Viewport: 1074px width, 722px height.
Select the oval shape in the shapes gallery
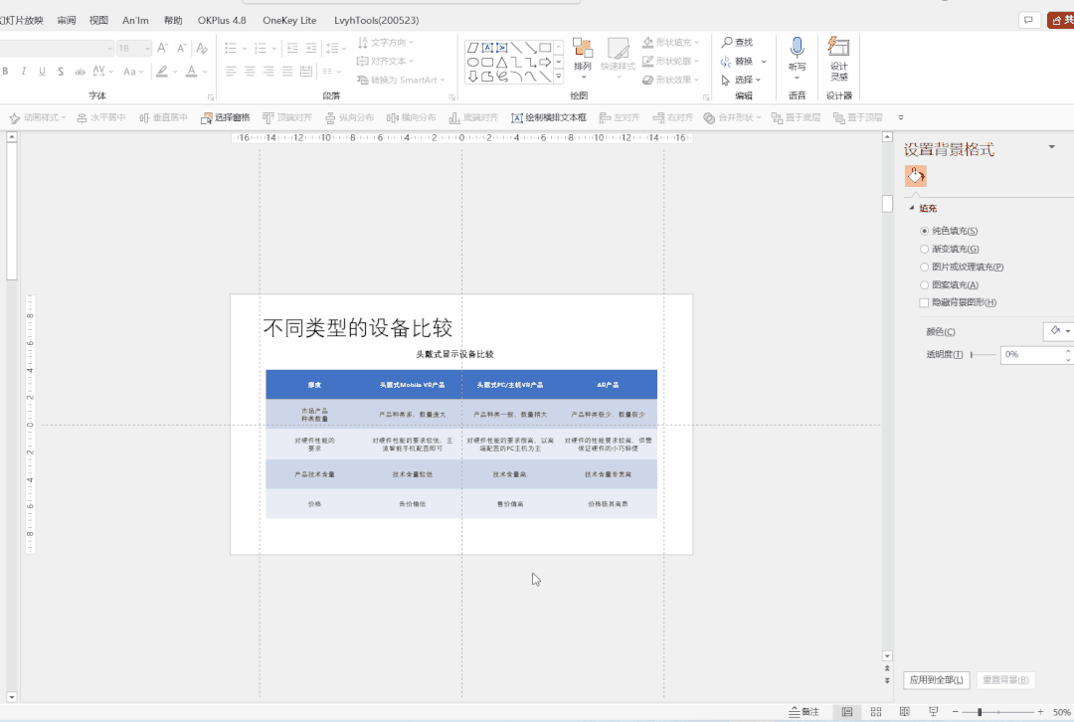472,63
